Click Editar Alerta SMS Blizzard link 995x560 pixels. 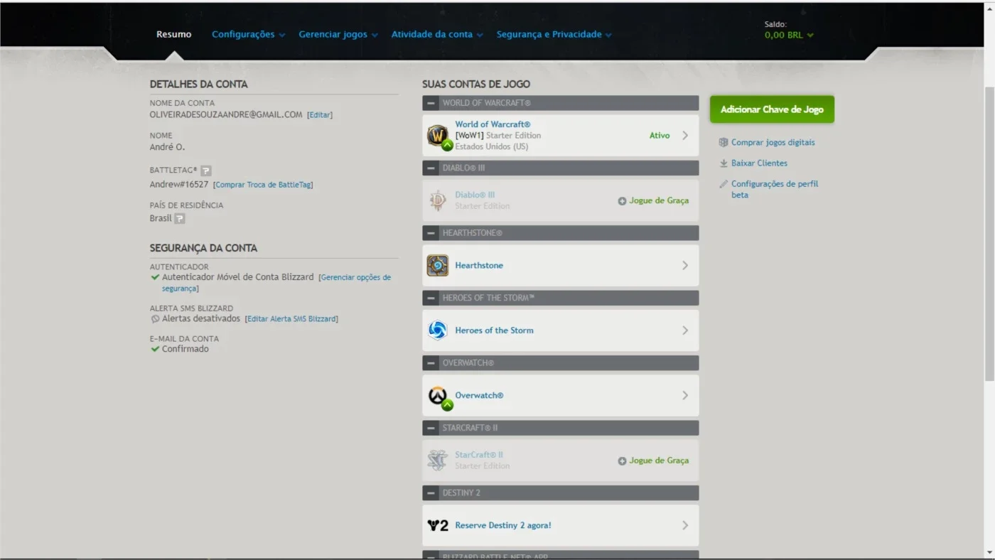291,319
